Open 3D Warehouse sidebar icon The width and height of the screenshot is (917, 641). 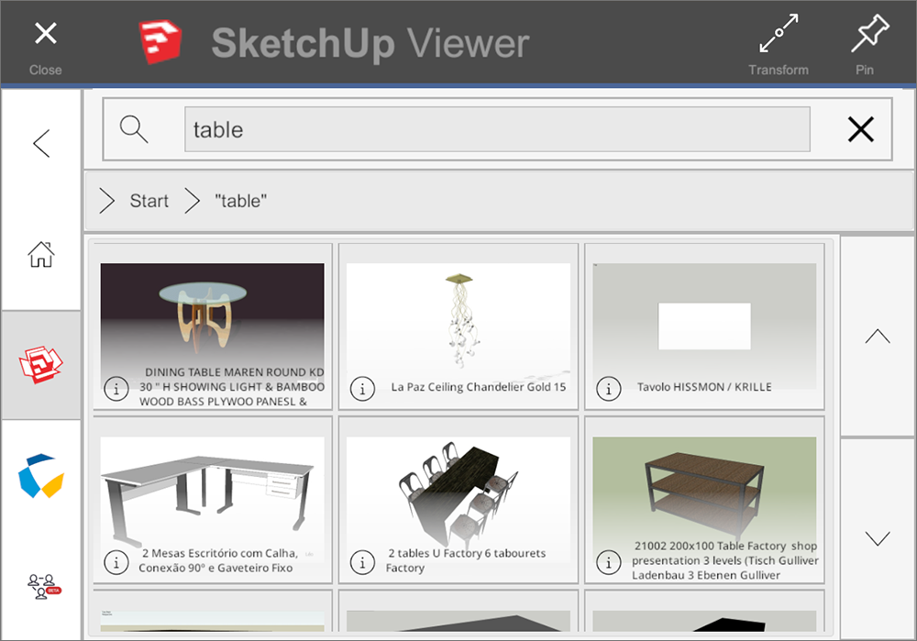[x=41, y=365]
